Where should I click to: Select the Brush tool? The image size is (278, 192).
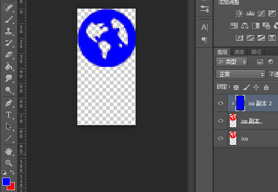8,19
